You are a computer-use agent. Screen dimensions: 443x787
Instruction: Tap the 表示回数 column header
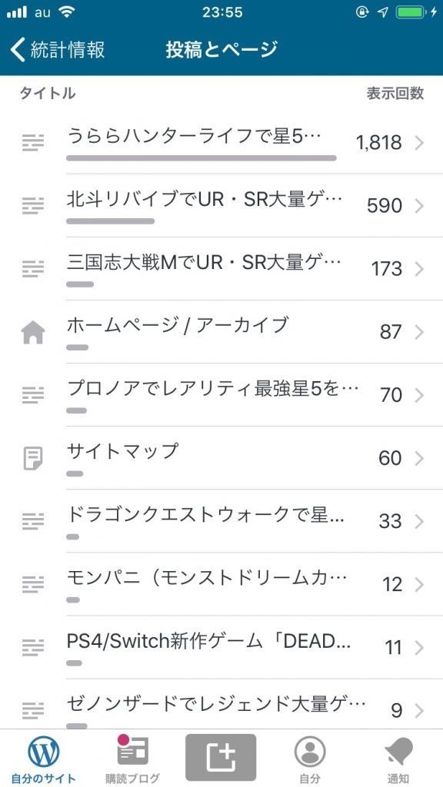[393, 93]
